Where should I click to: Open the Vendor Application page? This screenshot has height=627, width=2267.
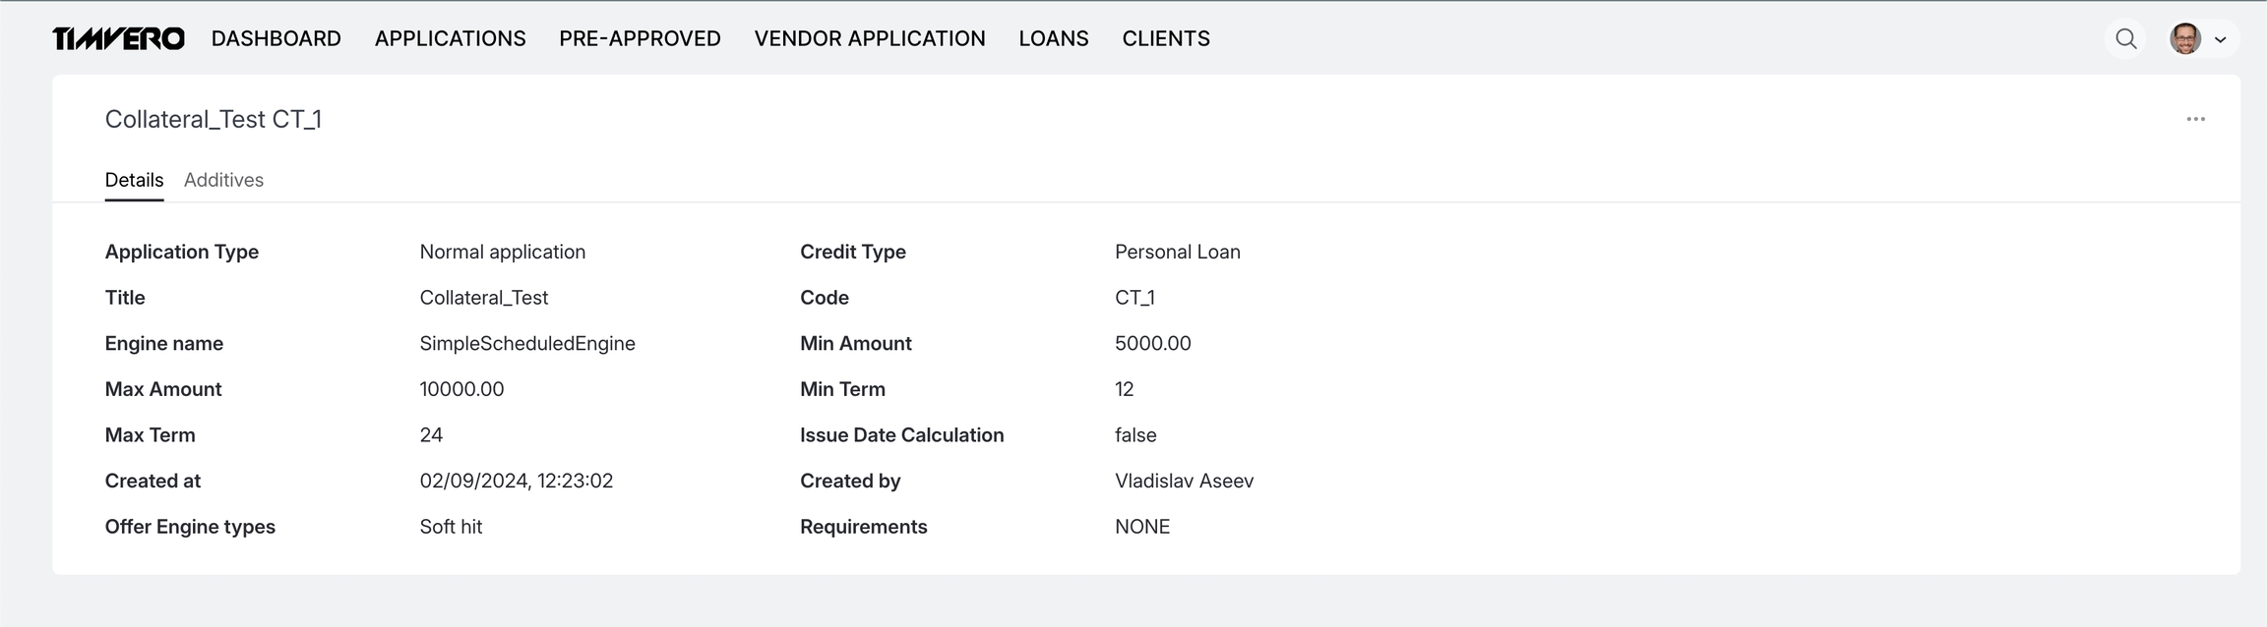[869, 38]
